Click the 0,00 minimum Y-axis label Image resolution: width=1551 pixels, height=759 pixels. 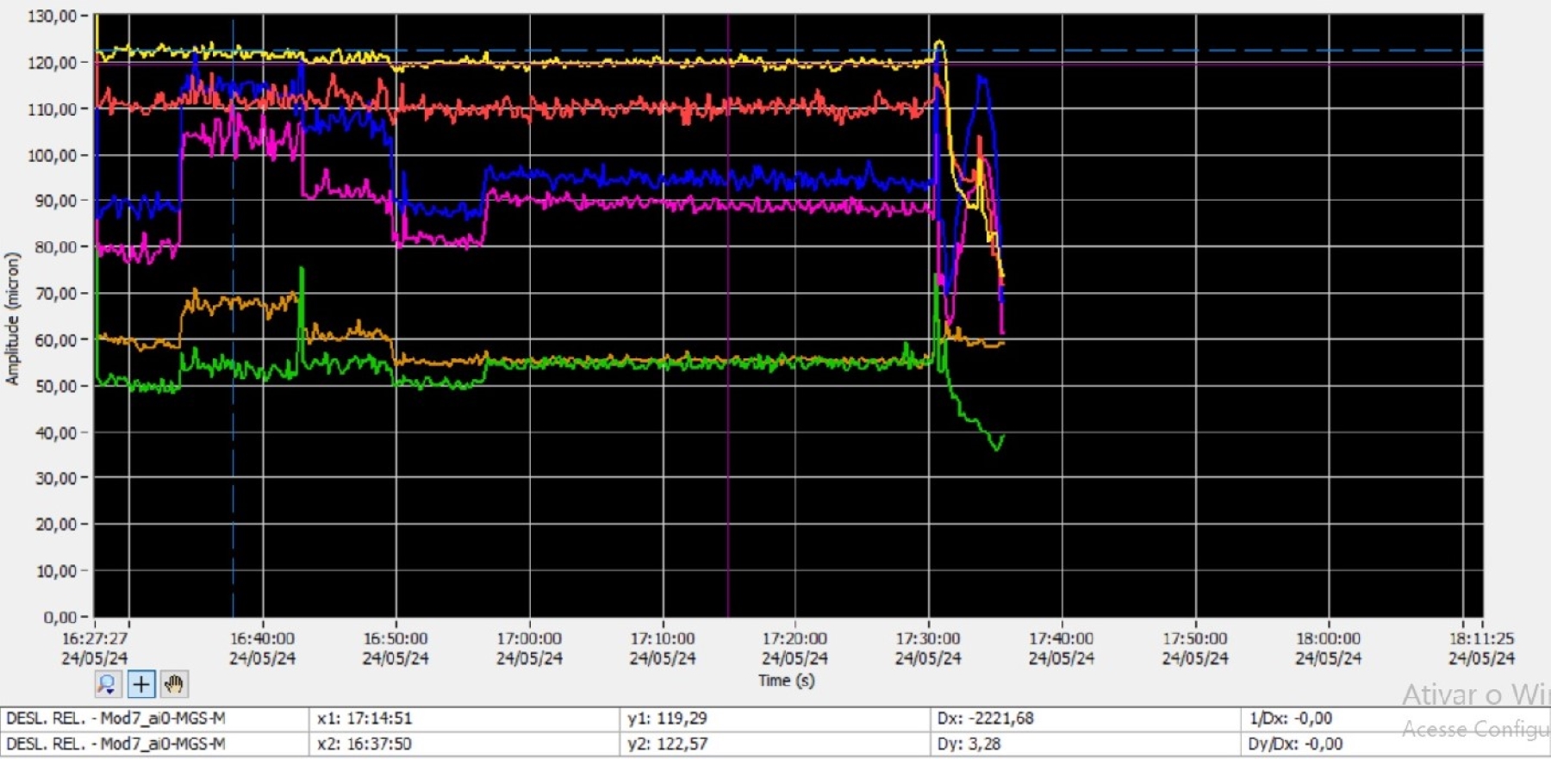pos(59,618)
